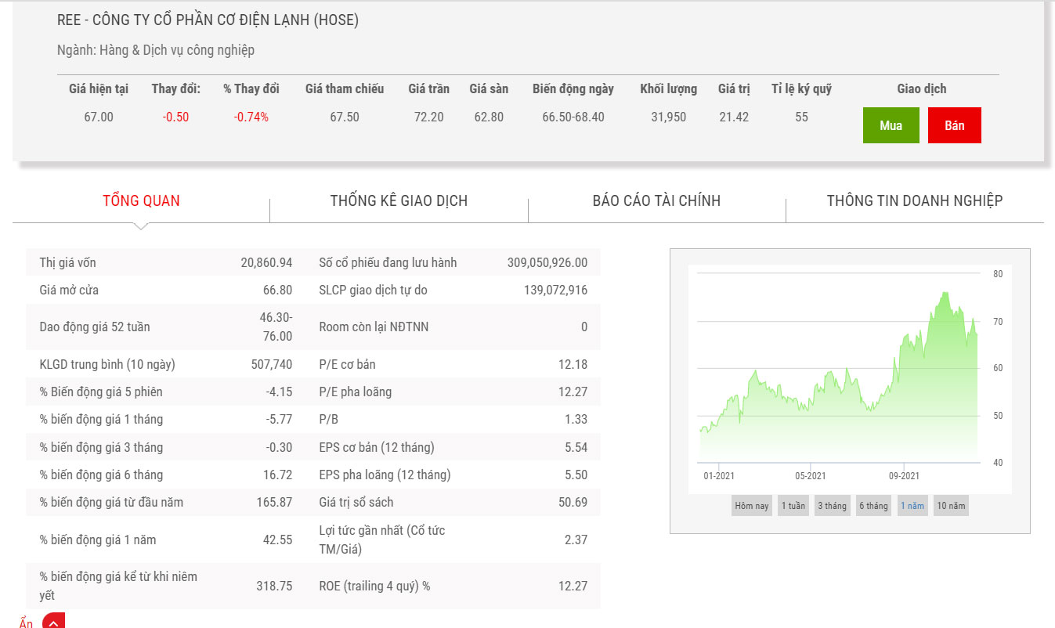1055x628 pixels.
Task: Click the P/E cơ bản row
Action: (453, 364)
